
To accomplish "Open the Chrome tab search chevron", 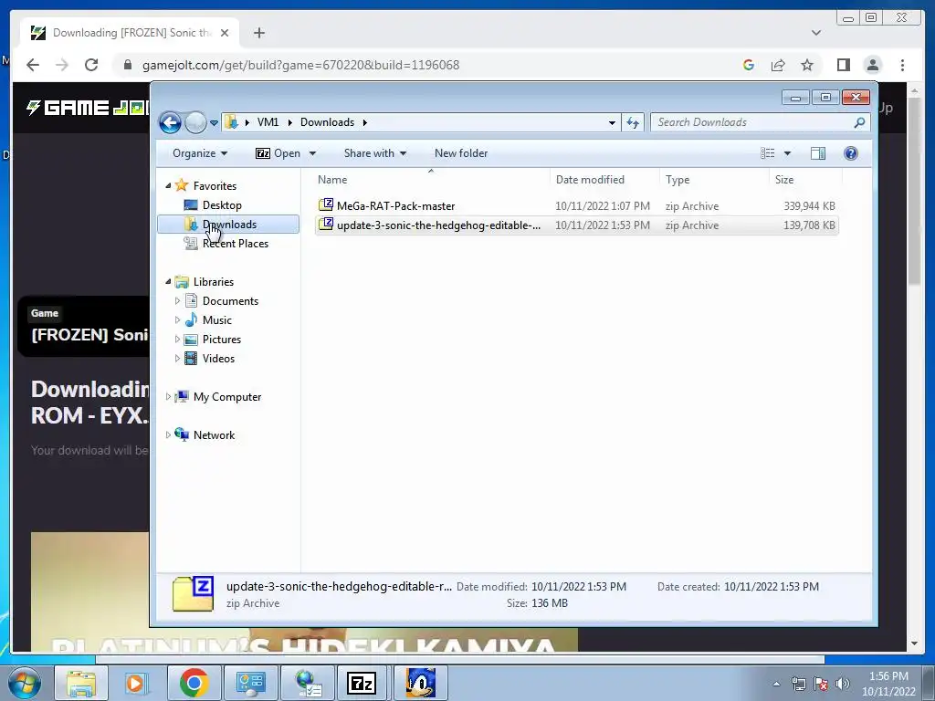I will click(x=816, y=33).
